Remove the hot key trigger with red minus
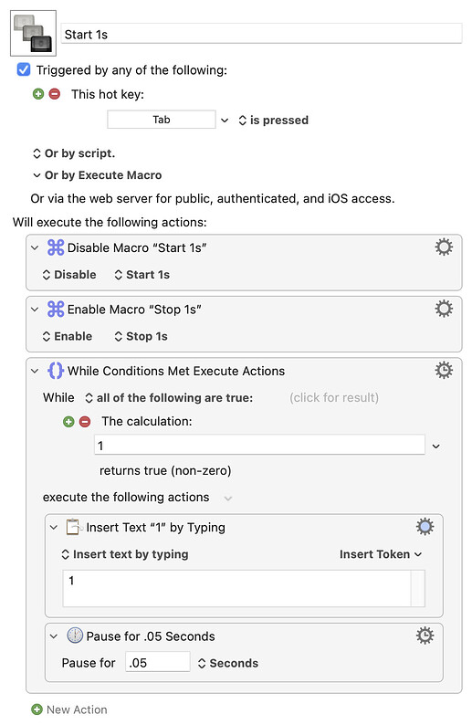 pyautogui.click(x=55, y=94)
